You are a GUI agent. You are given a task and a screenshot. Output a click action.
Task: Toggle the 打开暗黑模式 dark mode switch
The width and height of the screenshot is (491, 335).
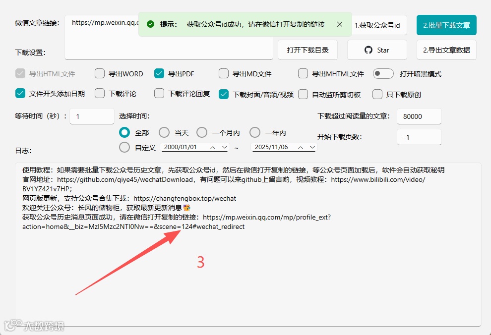tap(383, 73)
